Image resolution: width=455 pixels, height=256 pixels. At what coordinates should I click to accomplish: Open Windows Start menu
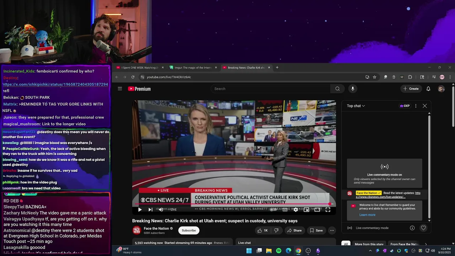coord(249,251)
